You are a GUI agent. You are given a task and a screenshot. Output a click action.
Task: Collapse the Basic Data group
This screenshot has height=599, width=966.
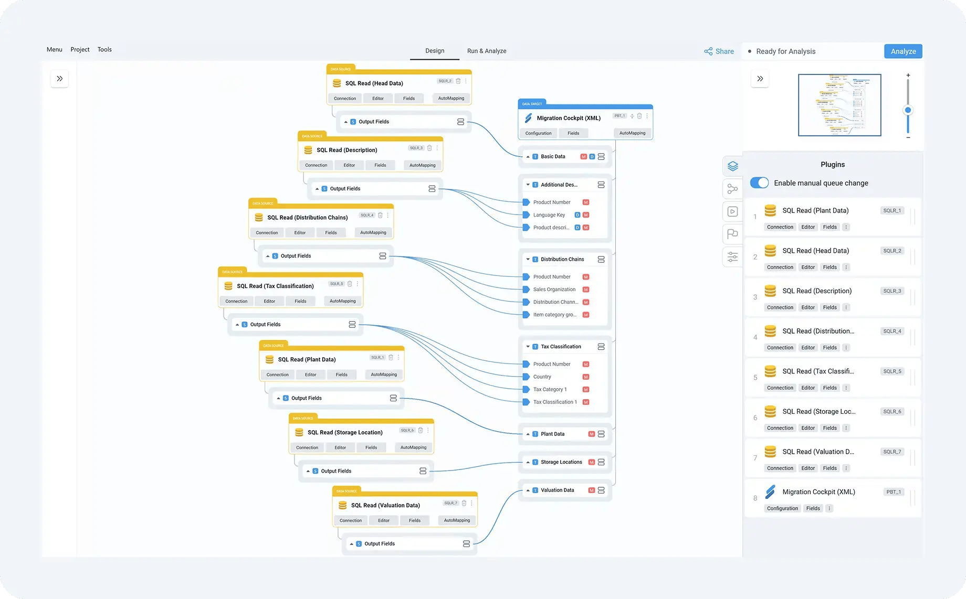pos(528,156)
